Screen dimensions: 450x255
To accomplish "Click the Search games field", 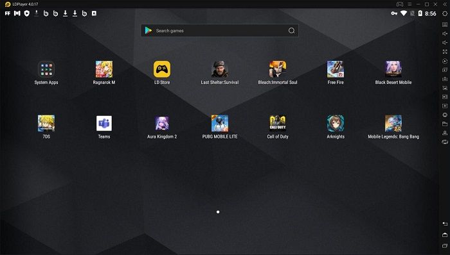I will [220, 31].
